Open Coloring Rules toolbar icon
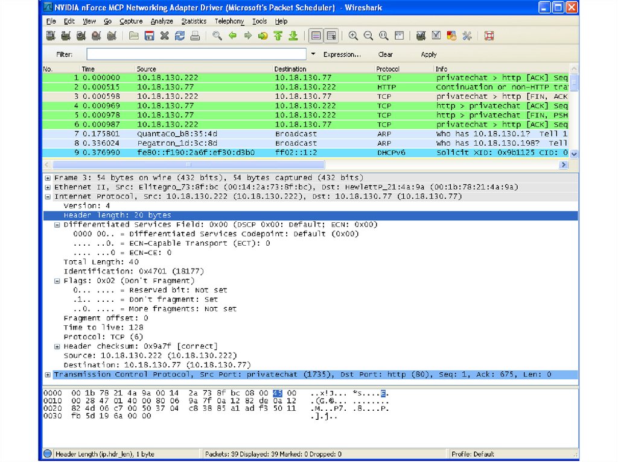618x462 pixels. tap(451, 36)
